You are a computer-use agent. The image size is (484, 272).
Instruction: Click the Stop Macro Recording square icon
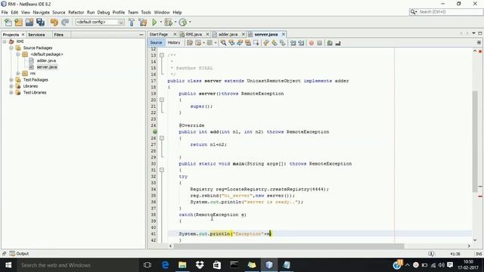319,43
